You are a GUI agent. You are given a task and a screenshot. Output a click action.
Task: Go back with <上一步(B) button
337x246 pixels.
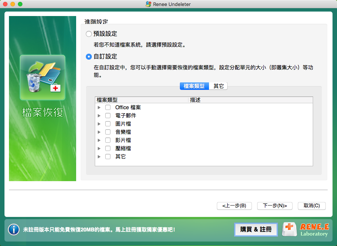[234, 206]
